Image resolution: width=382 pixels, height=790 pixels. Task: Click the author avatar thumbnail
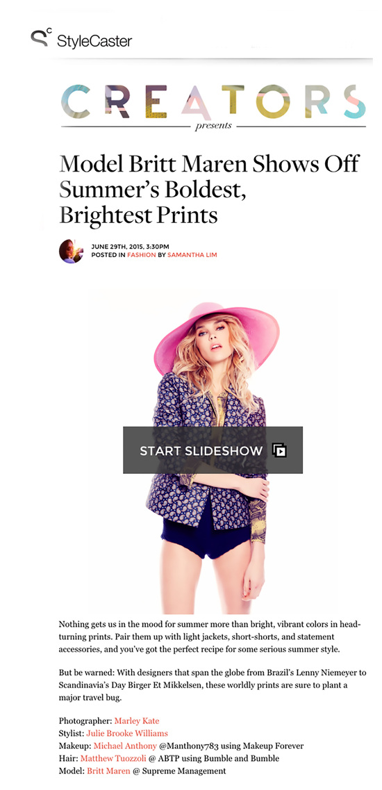71,251
